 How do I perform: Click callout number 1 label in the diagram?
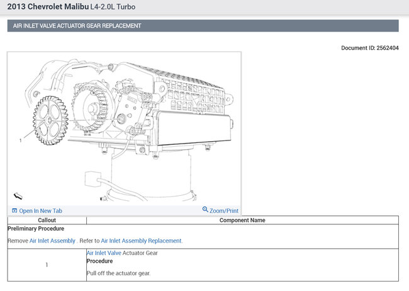(21, 140)
